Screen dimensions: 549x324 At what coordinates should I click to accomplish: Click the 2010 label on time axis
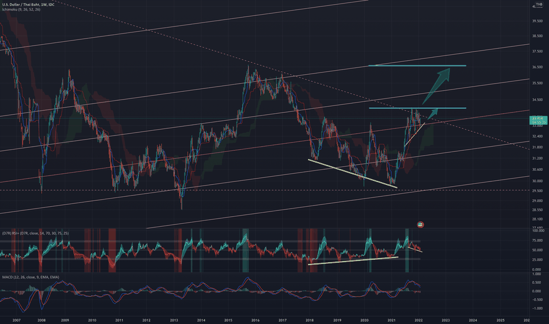coord(92,320)
